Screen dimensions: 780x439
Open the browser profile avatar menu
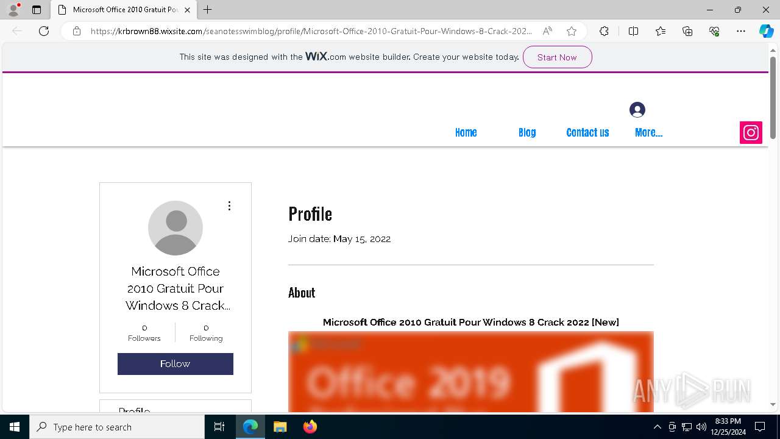[13, 10]
